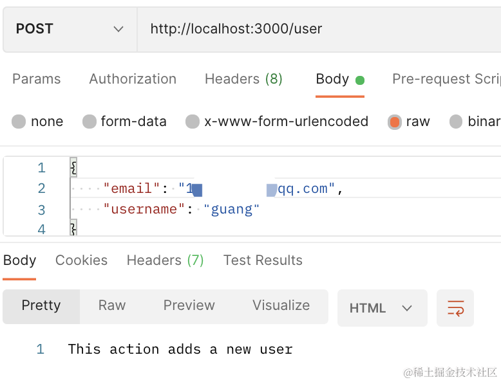This screenshot has height=382, width=501.
Task: Select the binary body radio option
Action: point(456,122)
